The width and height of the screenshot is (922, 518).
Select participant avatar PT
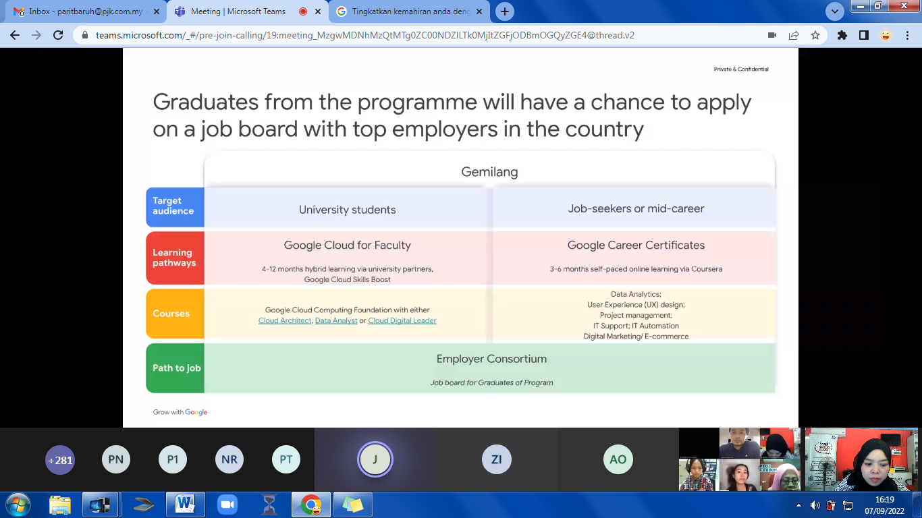(286, 460)
